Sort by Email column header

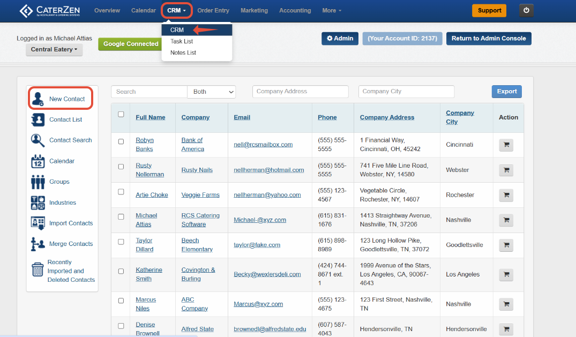point(242,117)
